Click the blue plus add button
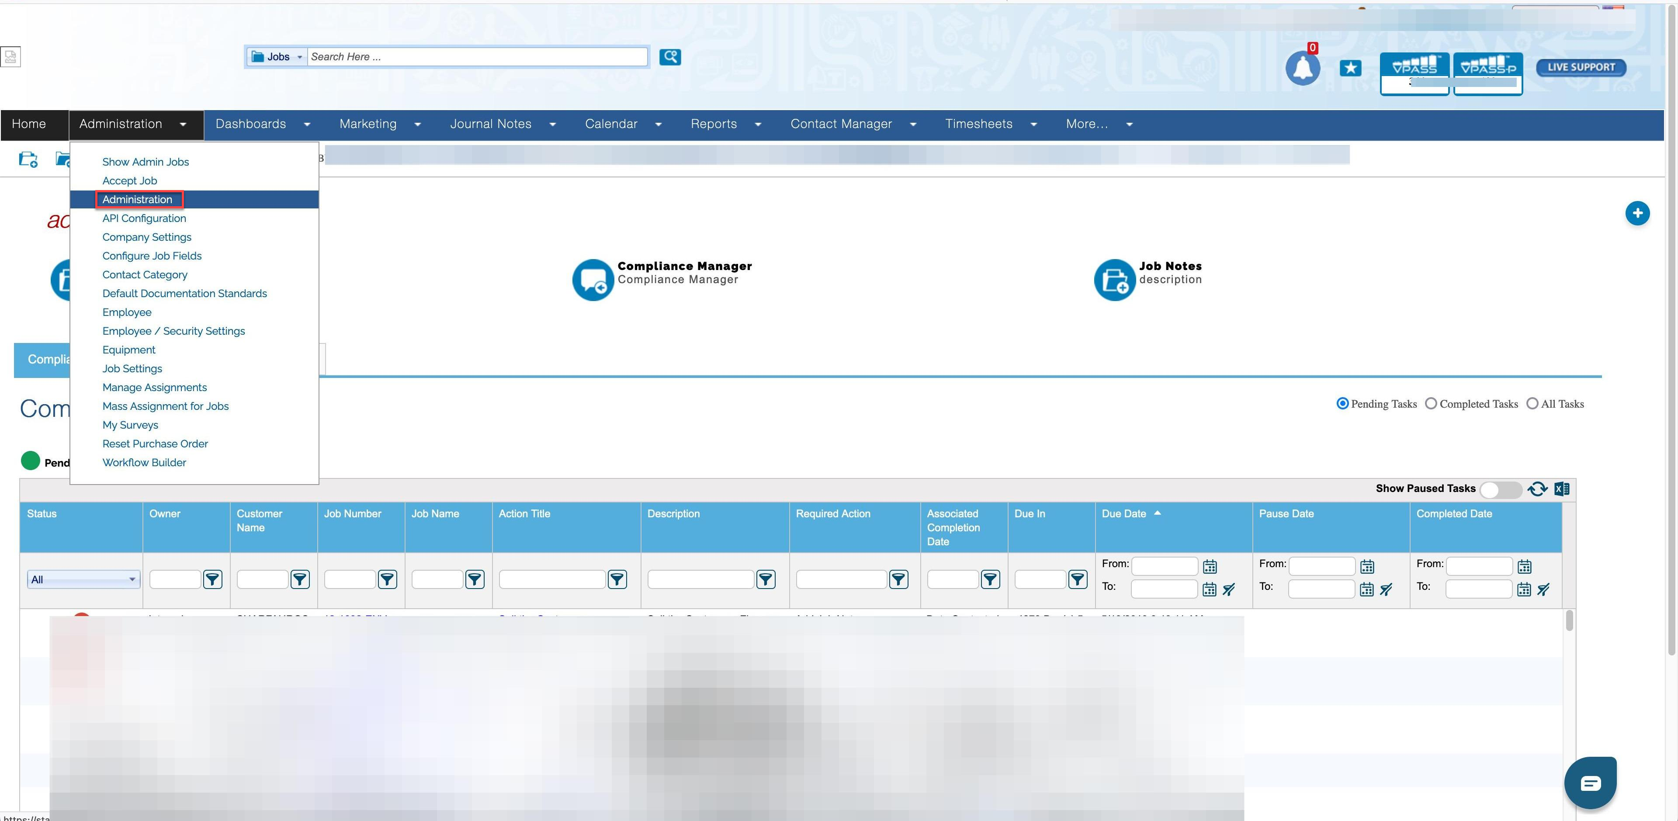1678x821 pixels. (1637, 213)
